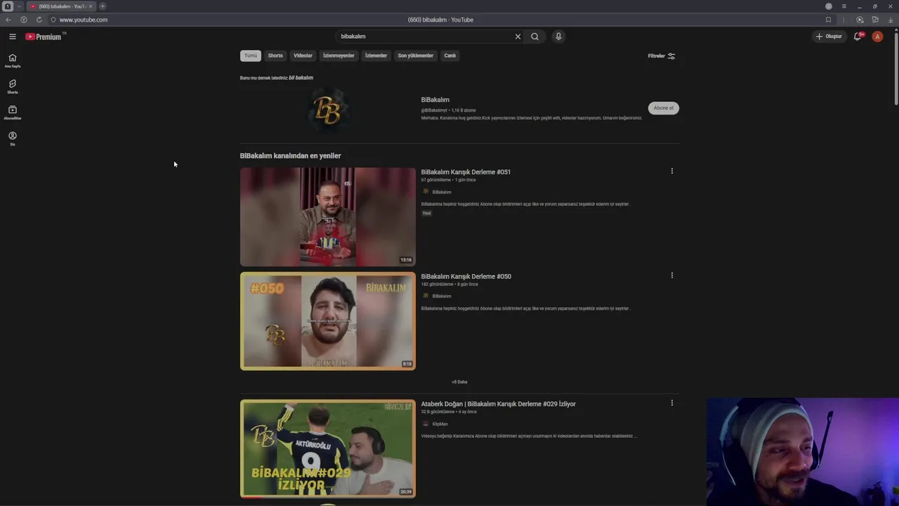Open the Siz profile sidebar icon

(12, 139)
